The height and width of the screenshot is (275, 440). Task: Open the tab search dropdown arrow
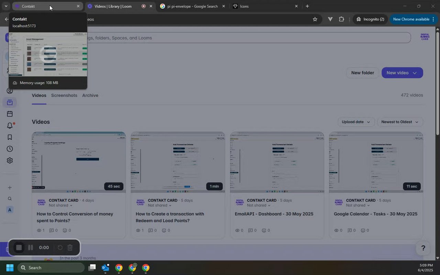pos(6,6)
